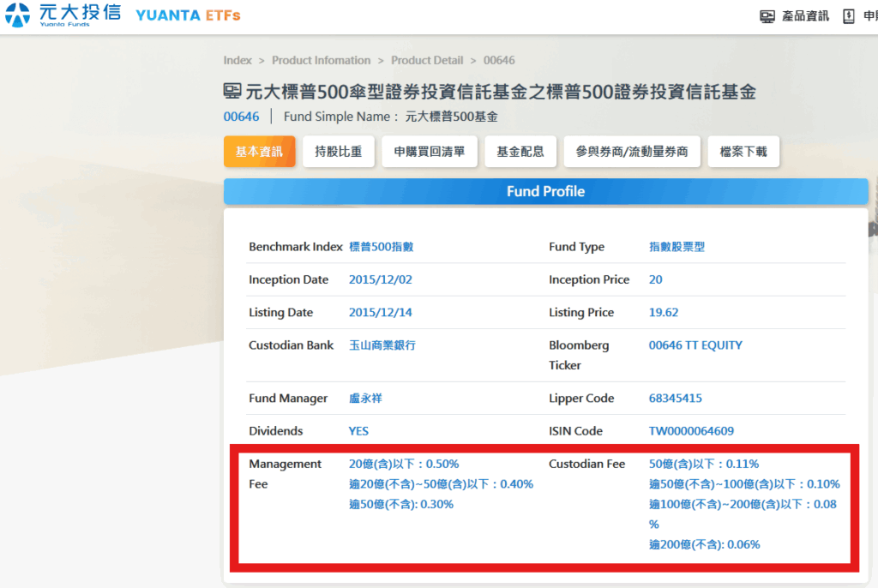Click the 指數股票型 fund type value
Viewport: 878px width, 588px height.
click(x=677, y=246)
